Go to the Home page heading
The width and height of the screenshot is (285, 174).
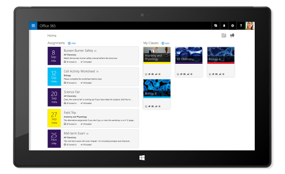(52, 36)
